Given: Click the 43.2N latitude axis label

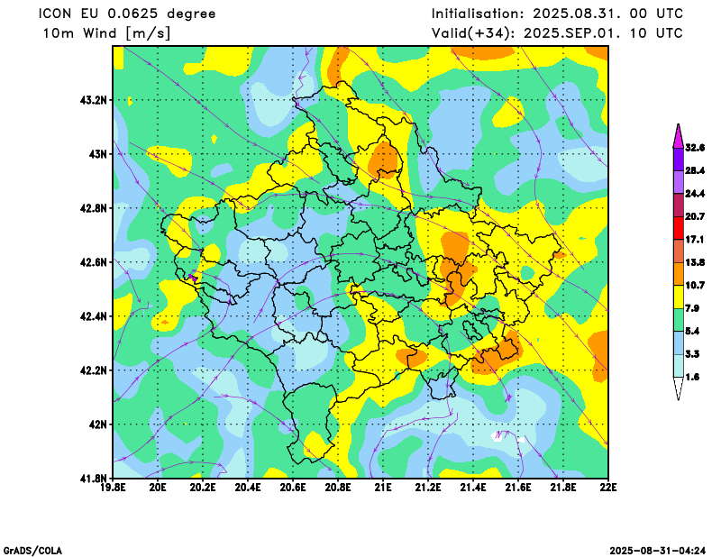Looking at the screenshot, I should [x=94, y=100].
